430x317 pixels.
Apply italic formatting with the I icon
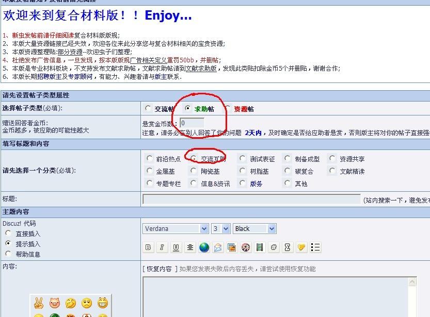point(162,247)
